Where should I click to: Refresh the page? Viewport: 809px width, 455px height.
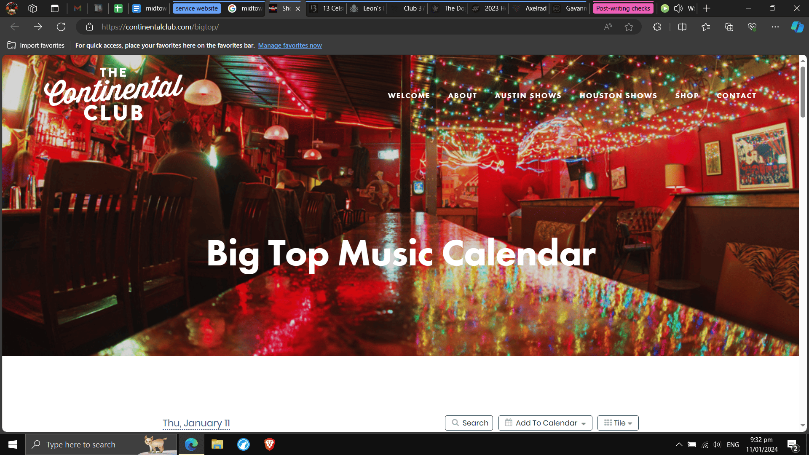pos(61,27)
